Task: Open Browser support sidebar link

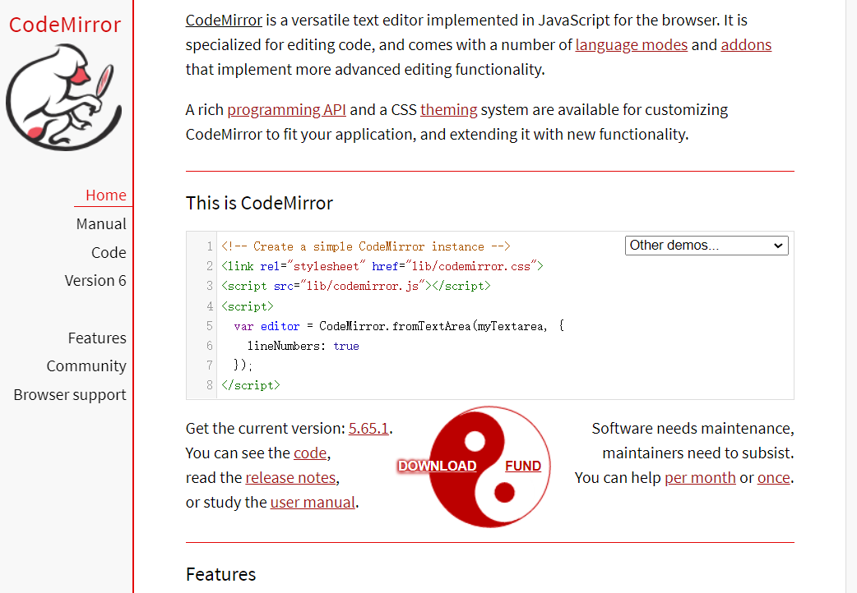Action: [x=70, y=395]
